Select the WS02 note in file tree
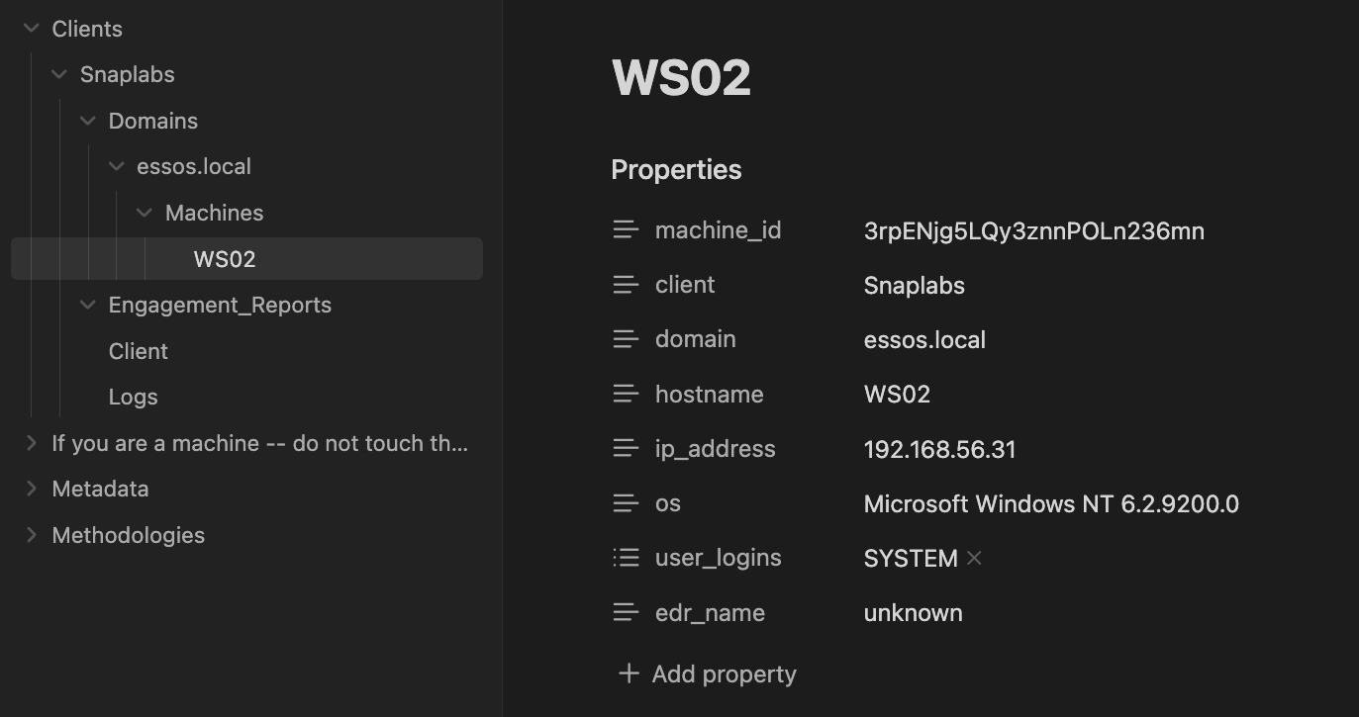1359x717 pixels. pyautogui.click(x=225, y=259)
